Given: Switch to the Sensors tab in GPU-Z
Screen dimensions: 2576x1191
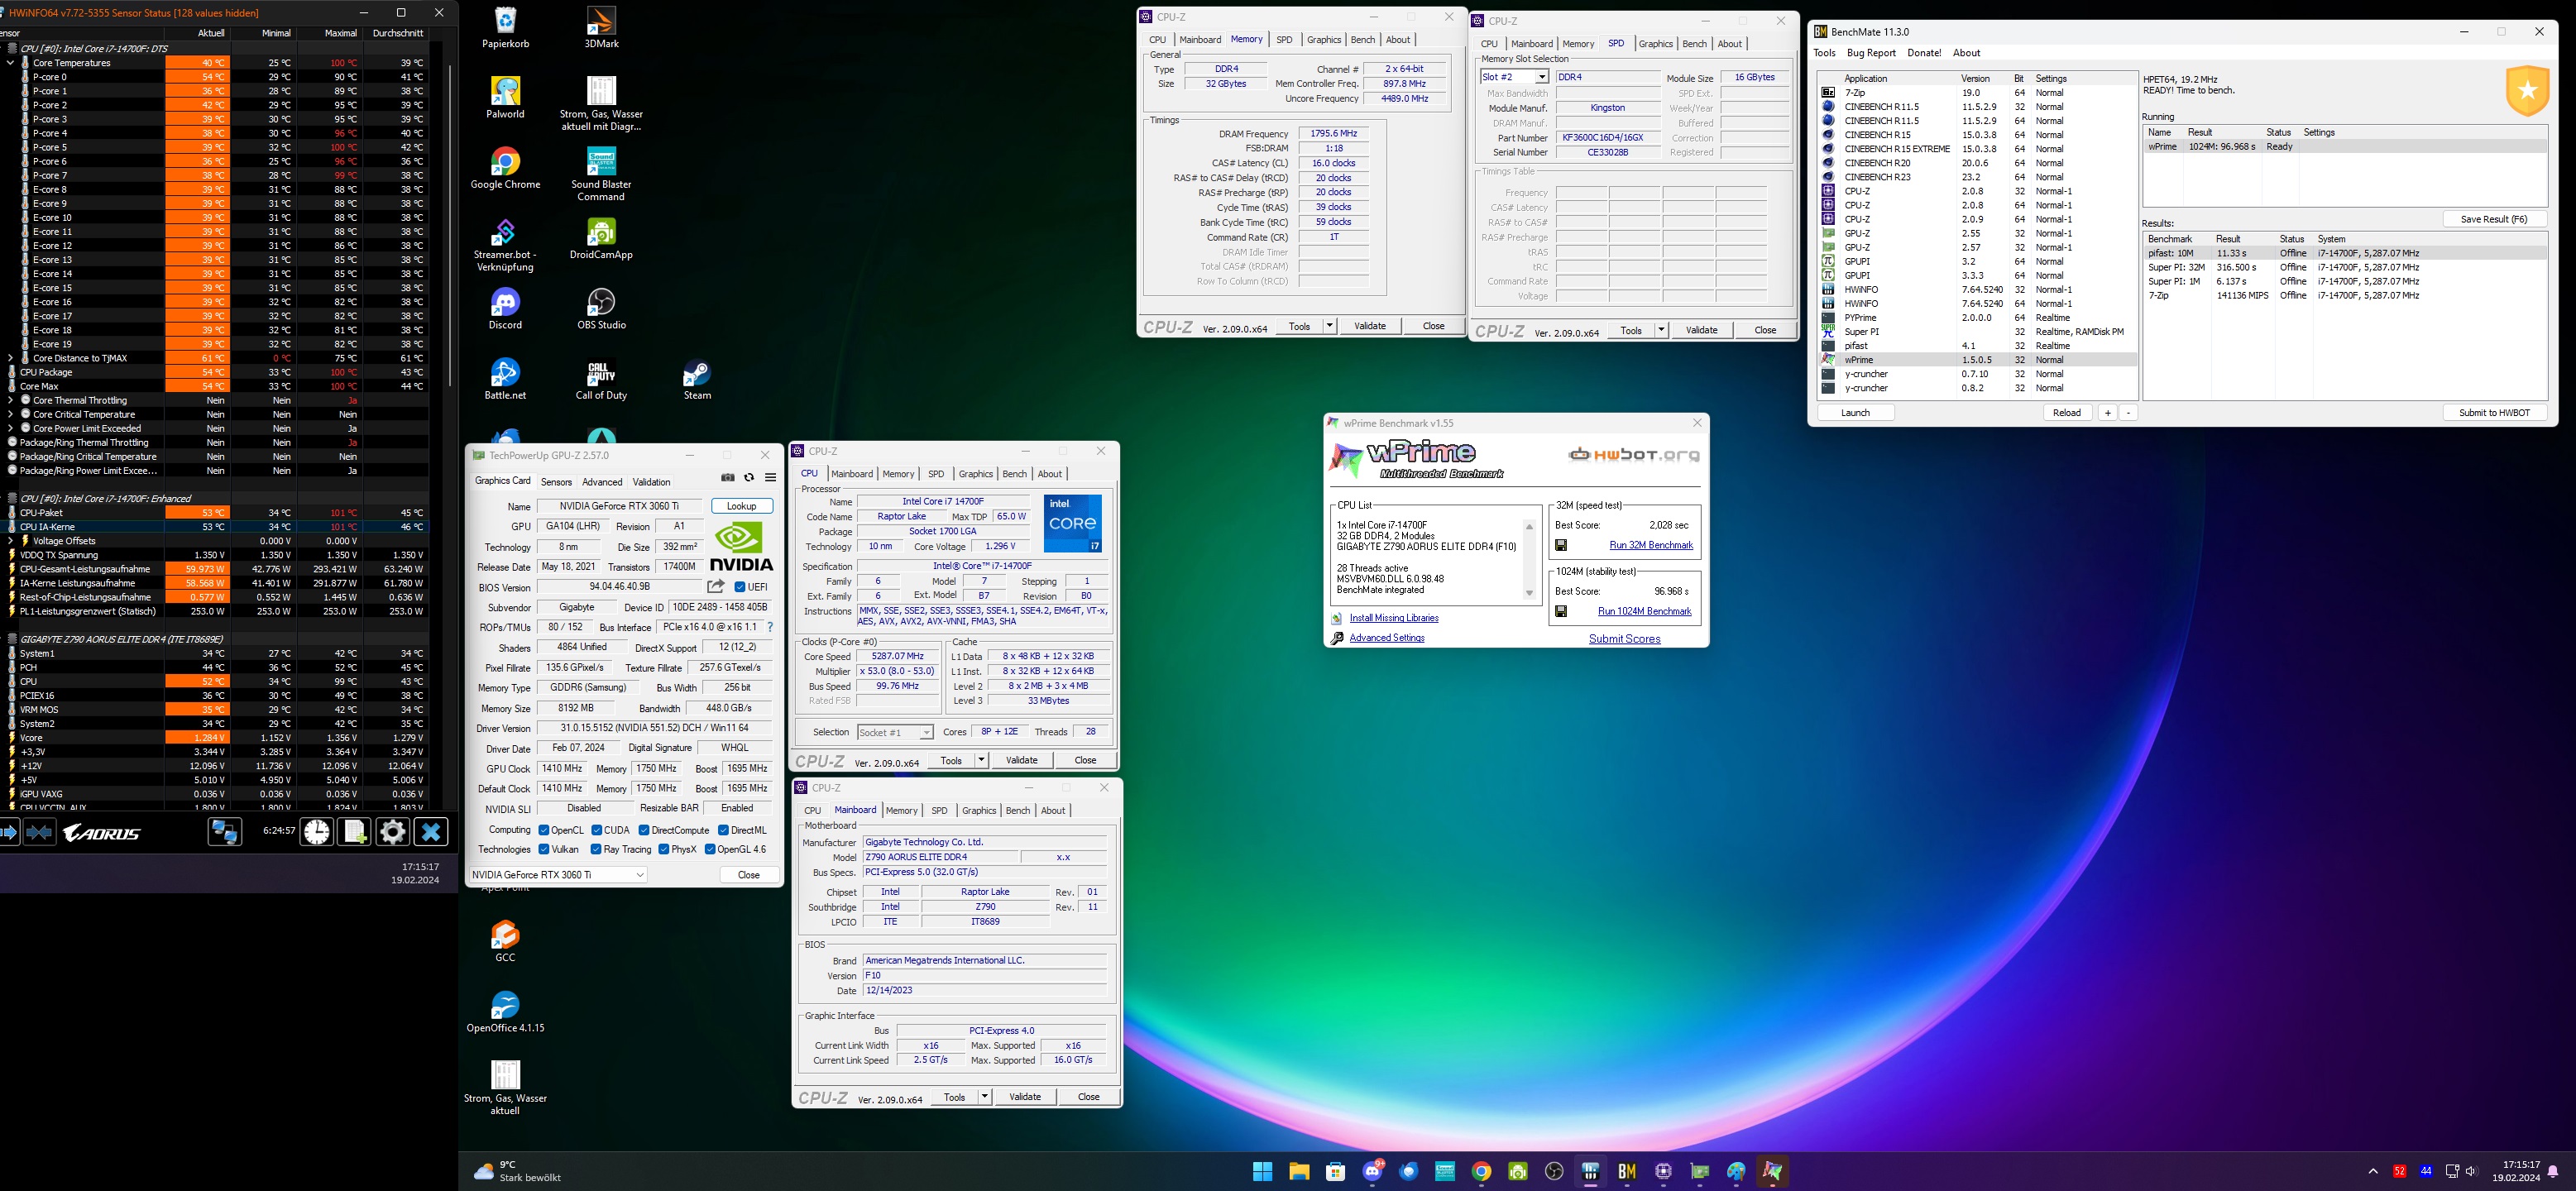Looking at the screenshot, I should click(556, 482).
